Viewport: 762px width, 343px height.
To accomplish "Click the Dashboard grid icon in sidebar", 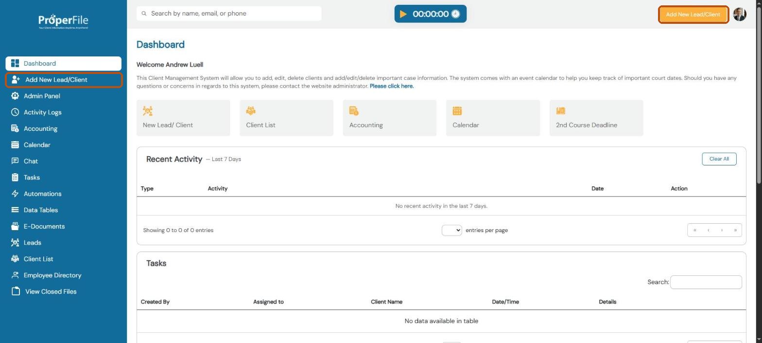I will click(x=15, y=63).
